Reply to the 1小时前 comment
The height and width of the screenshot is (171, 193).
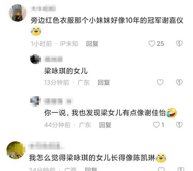pos(92,44)
